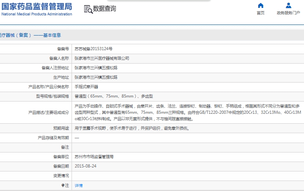
Task: Click the 产品名称/产品分类名称 label
Action: 49,87
